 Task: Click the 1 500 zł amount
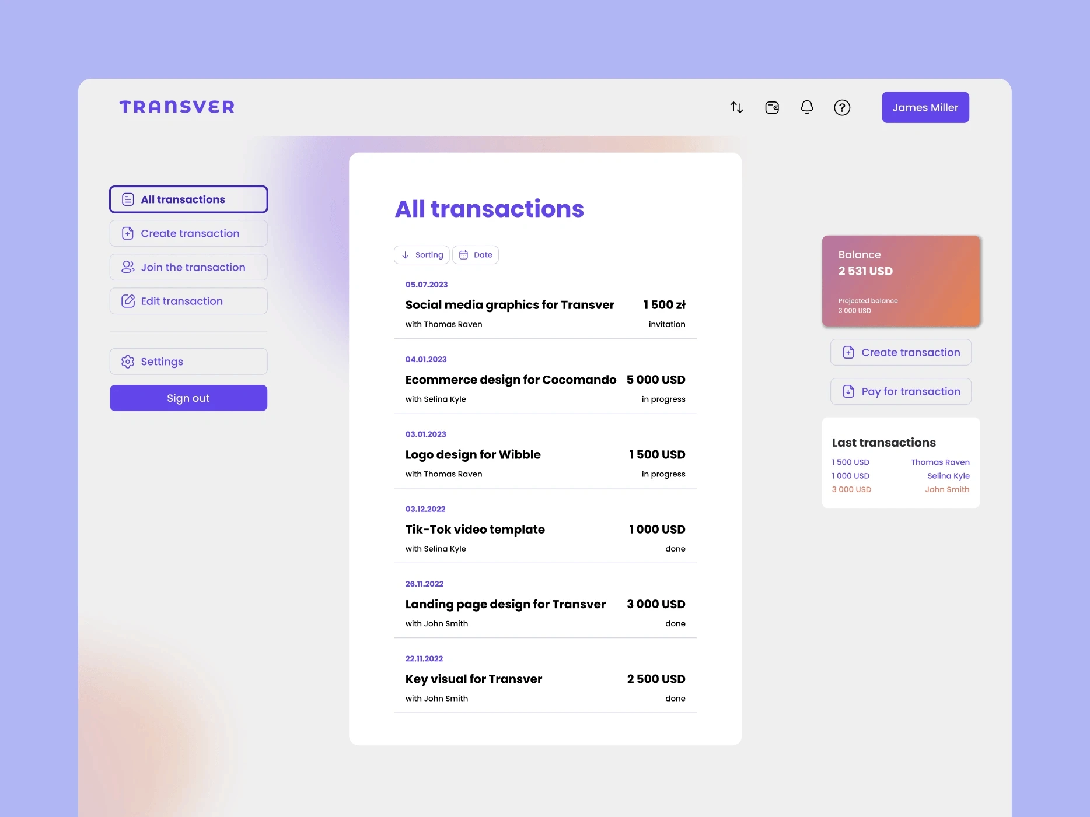(665, 305)
